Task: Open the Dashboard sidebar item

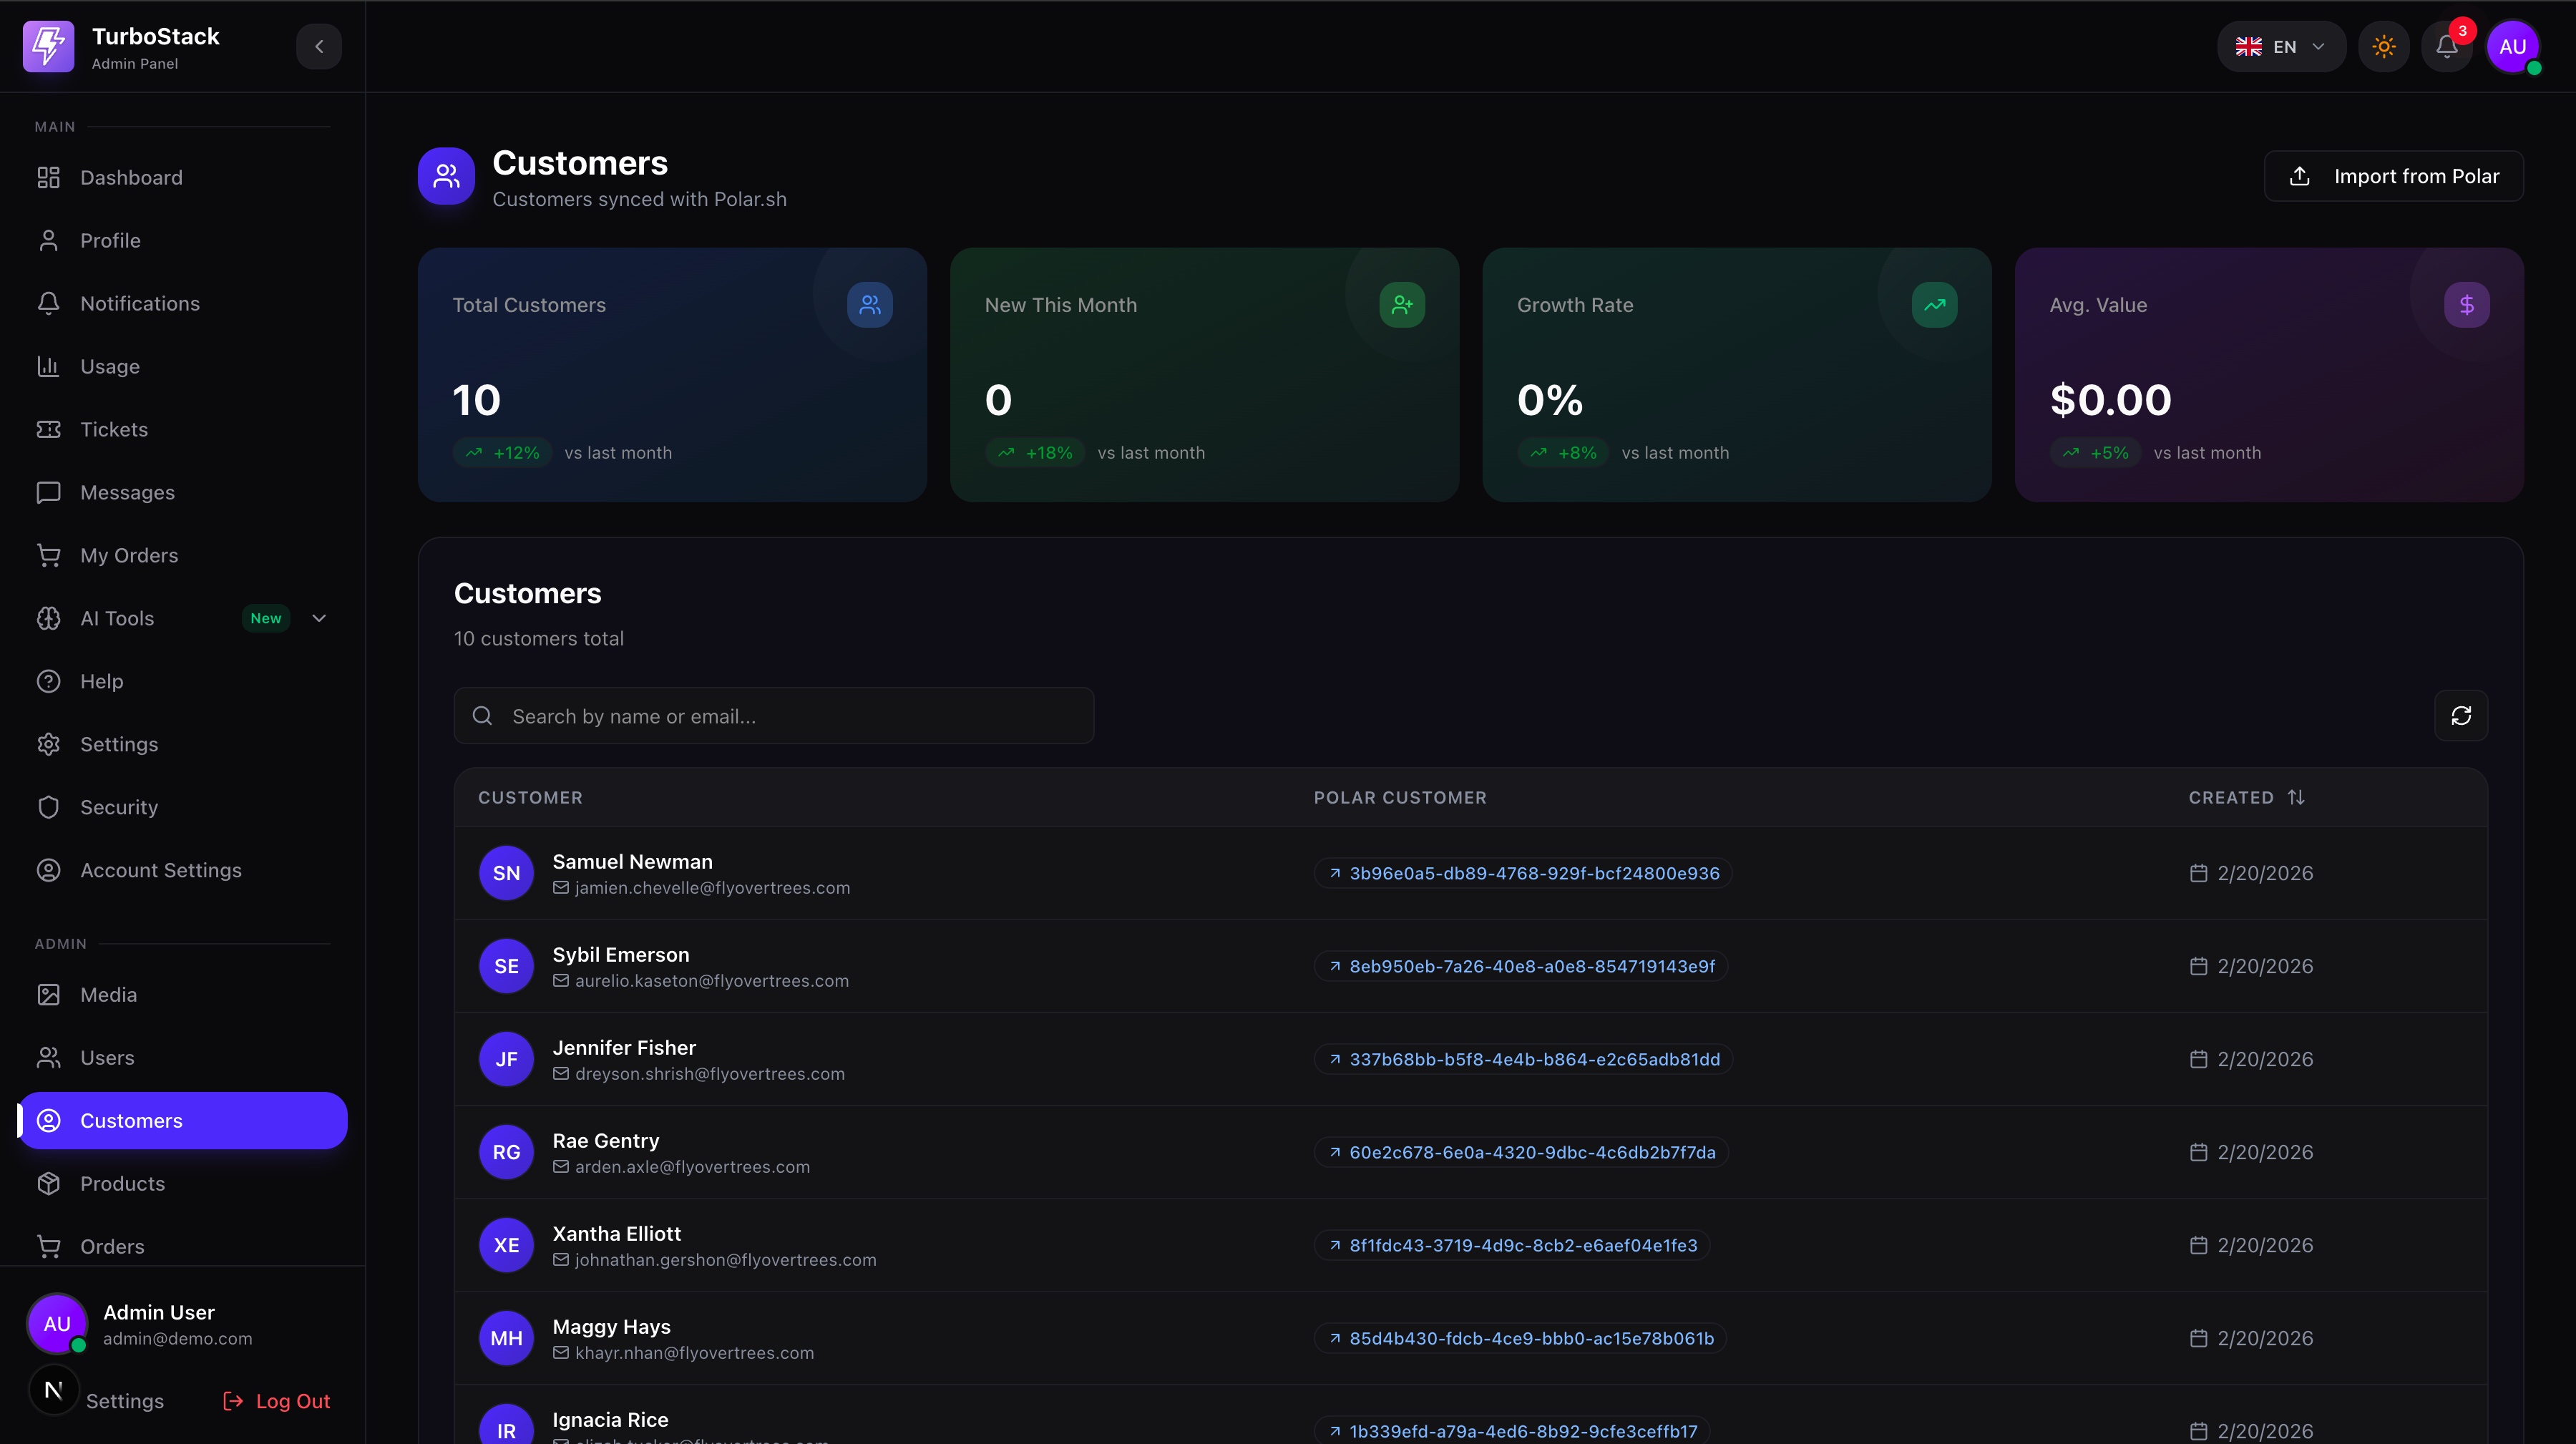Action: click(131, 178)
